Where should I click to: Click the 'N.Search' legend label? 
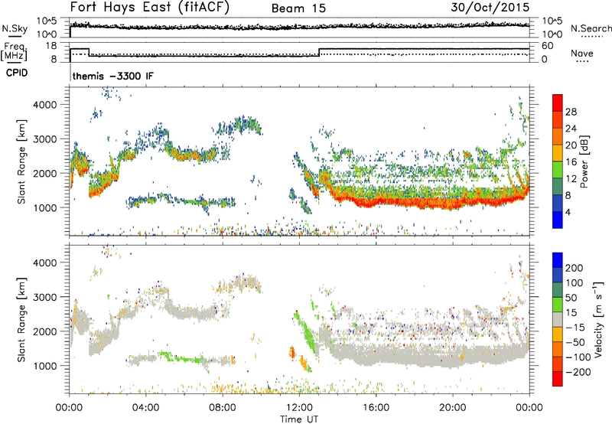[x=591, y=28]
